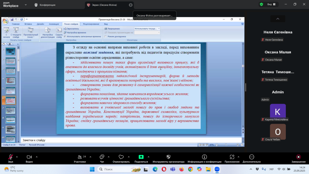Expand the audio options arrow beside Звук
The width and height of the screenshot is (309, 174).
(17, 157)
